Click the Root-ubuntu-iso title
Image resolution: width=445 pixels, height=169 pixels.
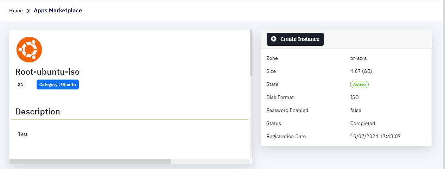point(47,72)
